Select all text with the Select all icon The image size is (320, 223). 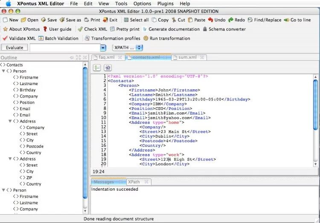[126, 20]
